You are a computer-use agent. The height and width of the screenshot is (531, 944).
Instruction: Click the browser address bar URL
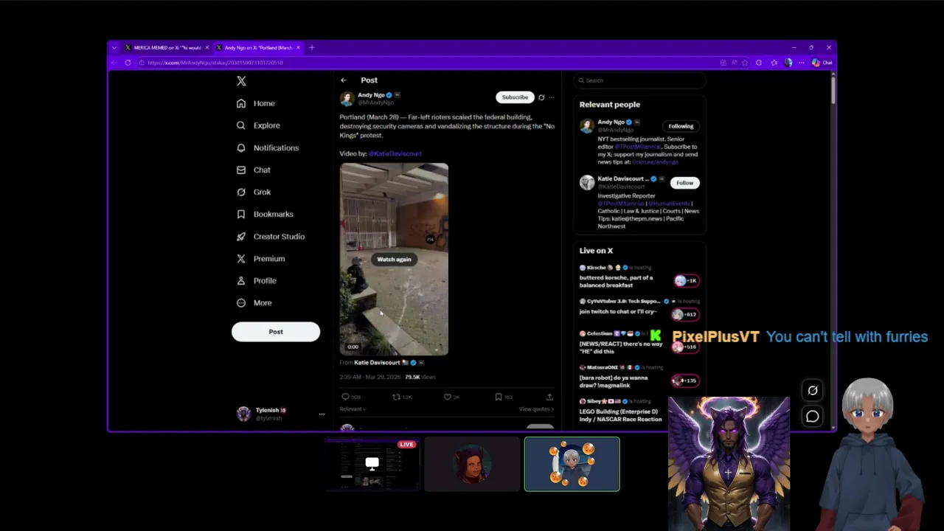215,63
